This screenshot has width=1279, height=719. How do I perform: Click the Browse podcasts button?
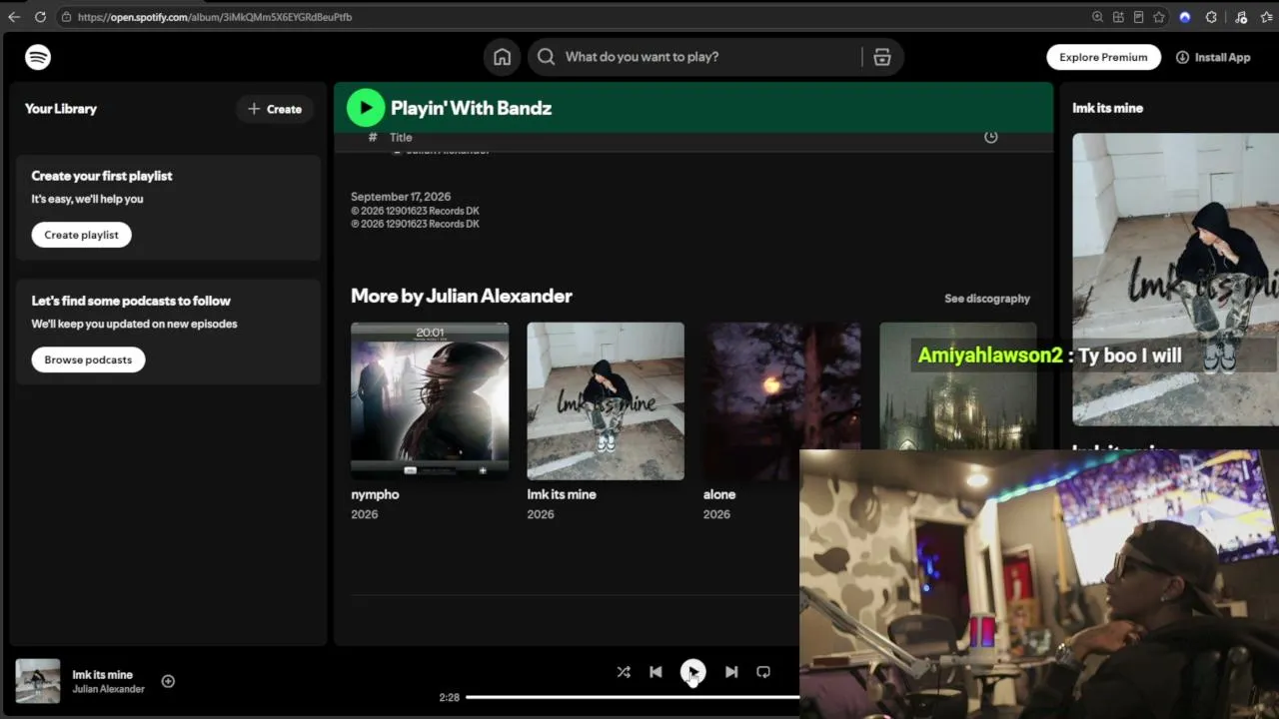tap(88, 359)
